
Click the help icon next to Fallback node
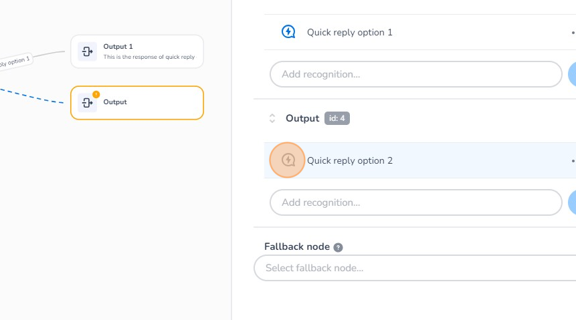(x=339, y=247)
